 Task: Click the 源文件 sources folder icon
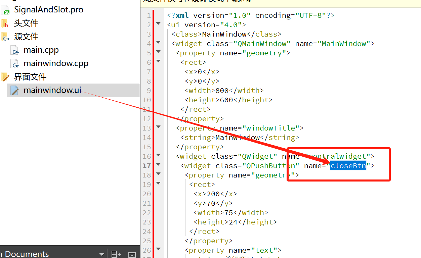[5, 37]
